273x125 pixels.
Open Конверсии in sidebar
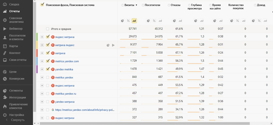(16, 79)
